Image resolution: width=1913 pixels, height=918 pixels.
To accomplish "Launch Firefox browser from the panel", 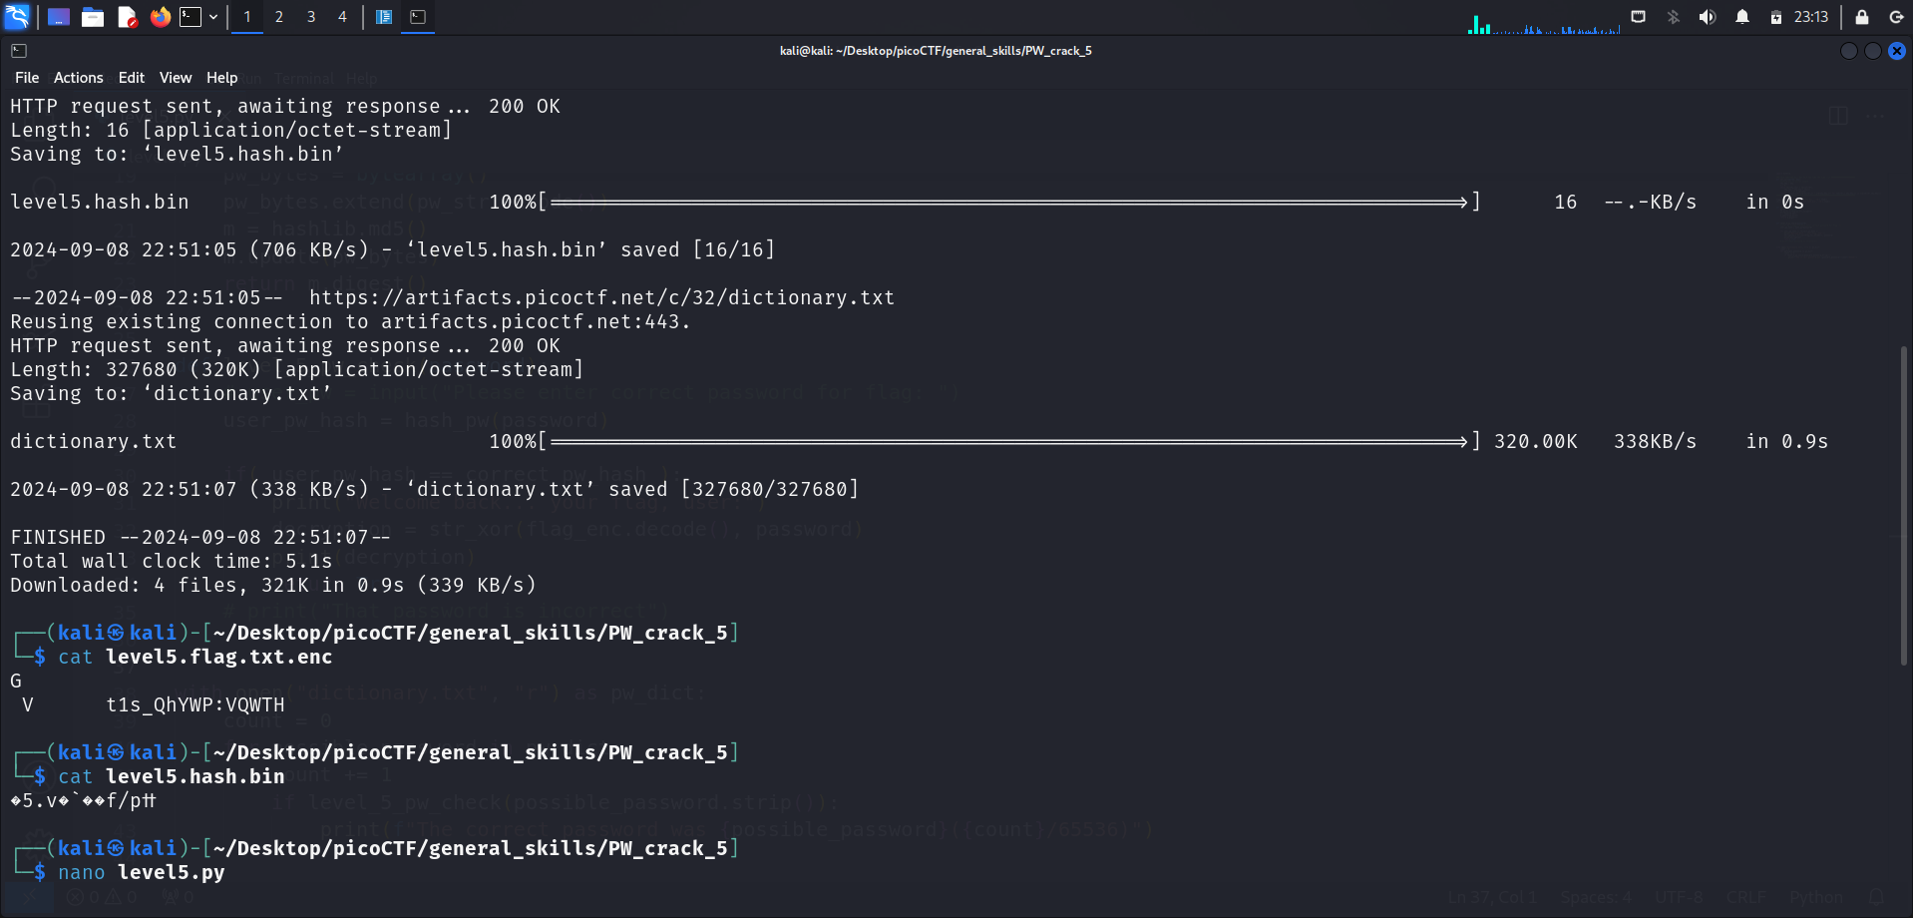I will (160, 17).
